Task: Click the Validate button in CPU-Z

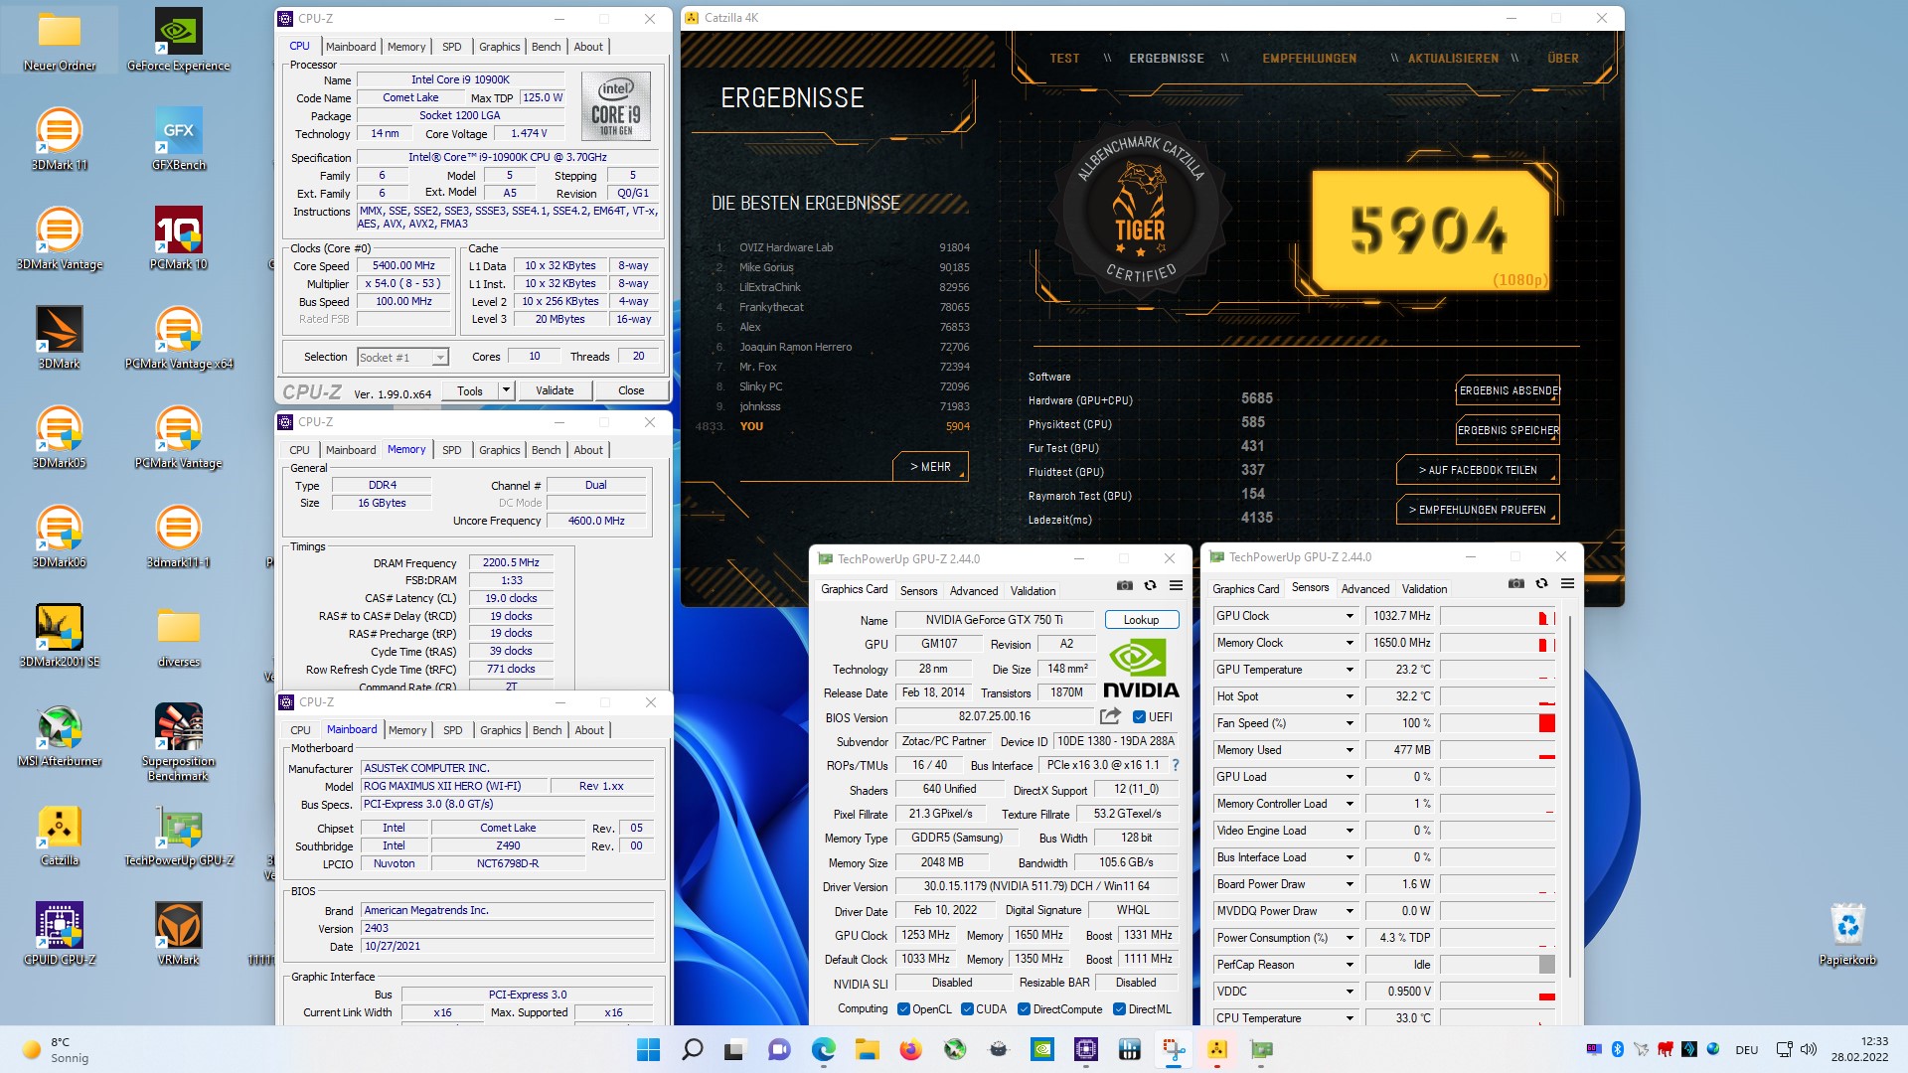Action: click(555, 390)
